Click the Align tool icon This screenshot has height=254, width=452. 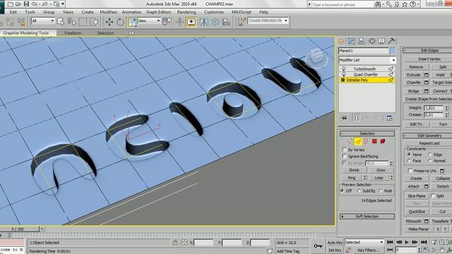226,22
